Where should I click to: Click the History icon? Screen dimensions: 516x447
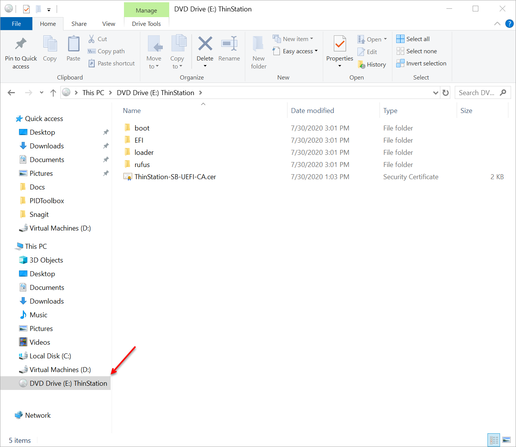click(361, 65)
